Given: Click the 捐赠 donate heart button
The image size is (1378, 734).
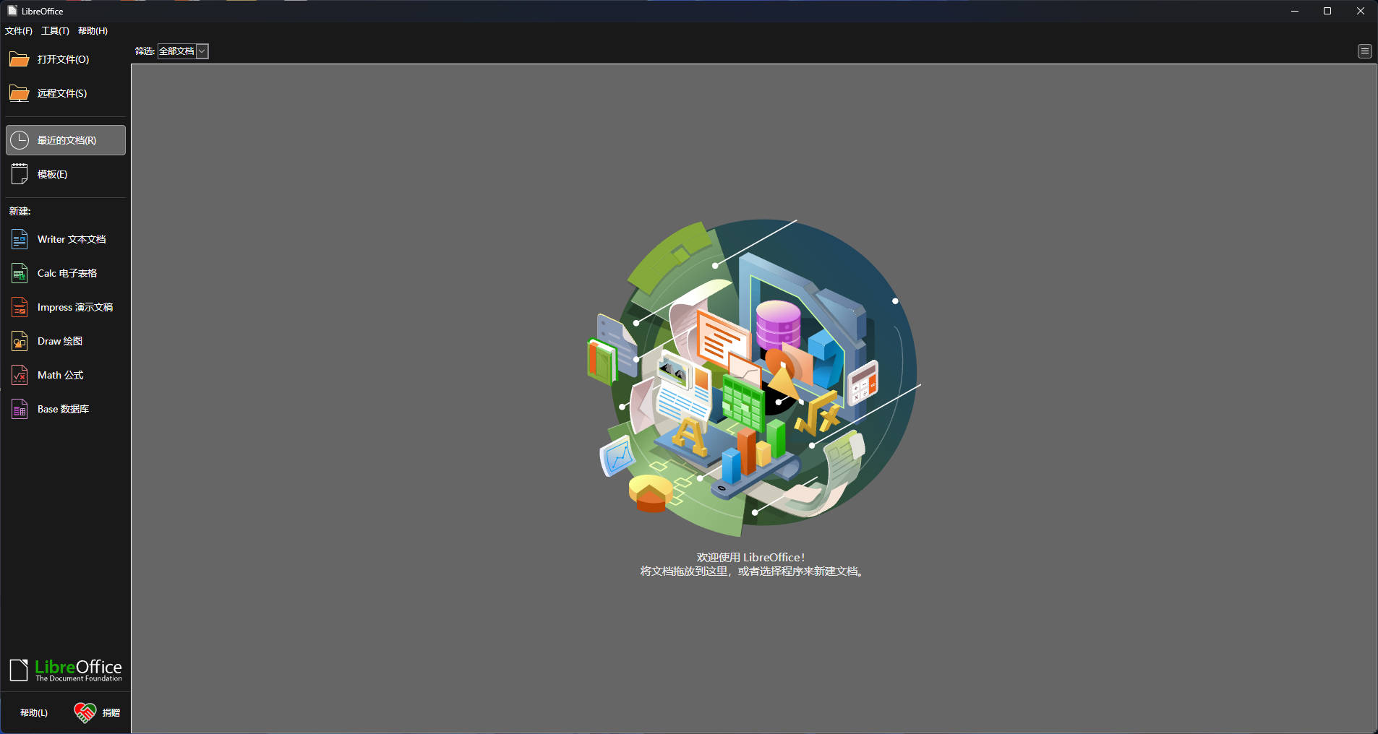Looking at the screenshot, I should click(x=97, y=713).
